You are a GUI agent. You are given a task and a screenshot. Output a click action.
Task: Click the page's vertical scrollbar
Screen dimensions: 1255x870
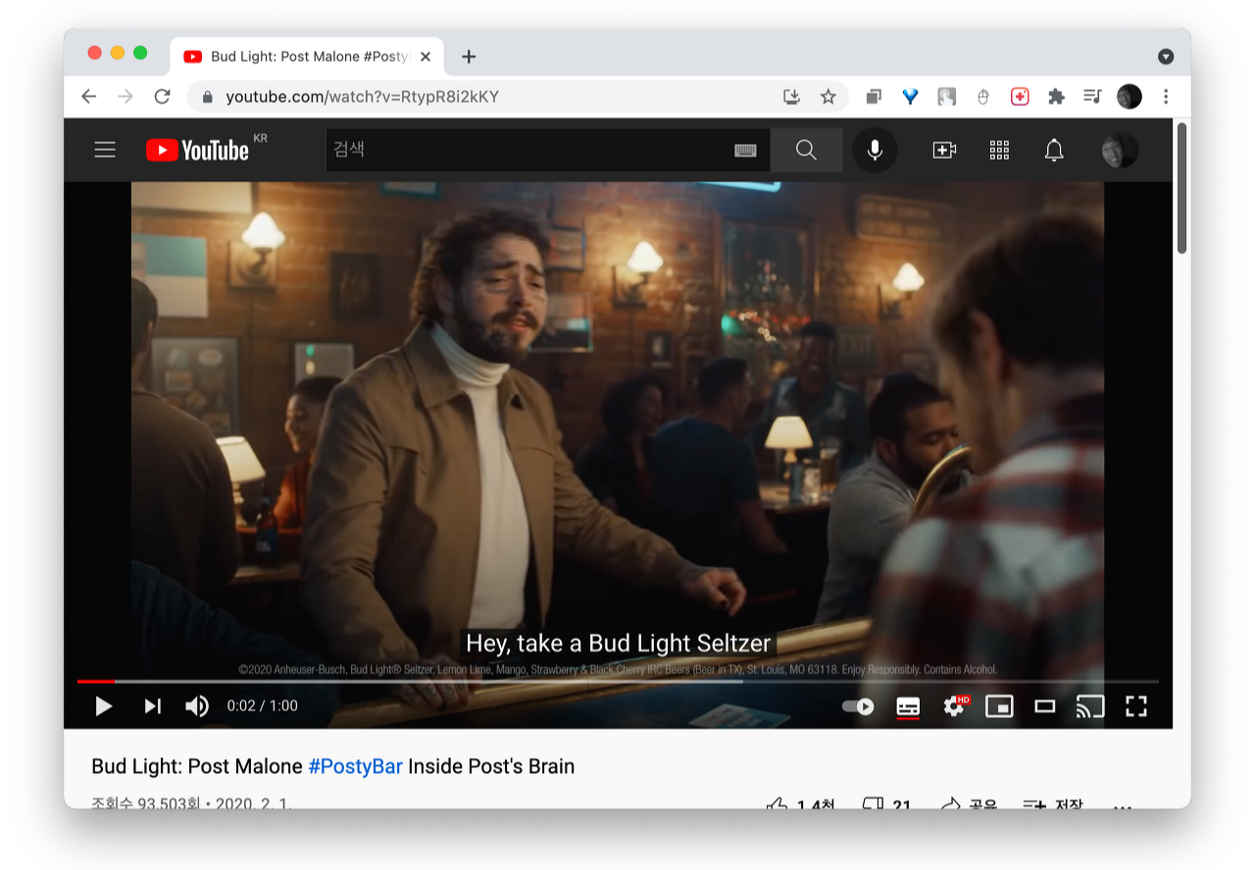tap(1181, 188)
